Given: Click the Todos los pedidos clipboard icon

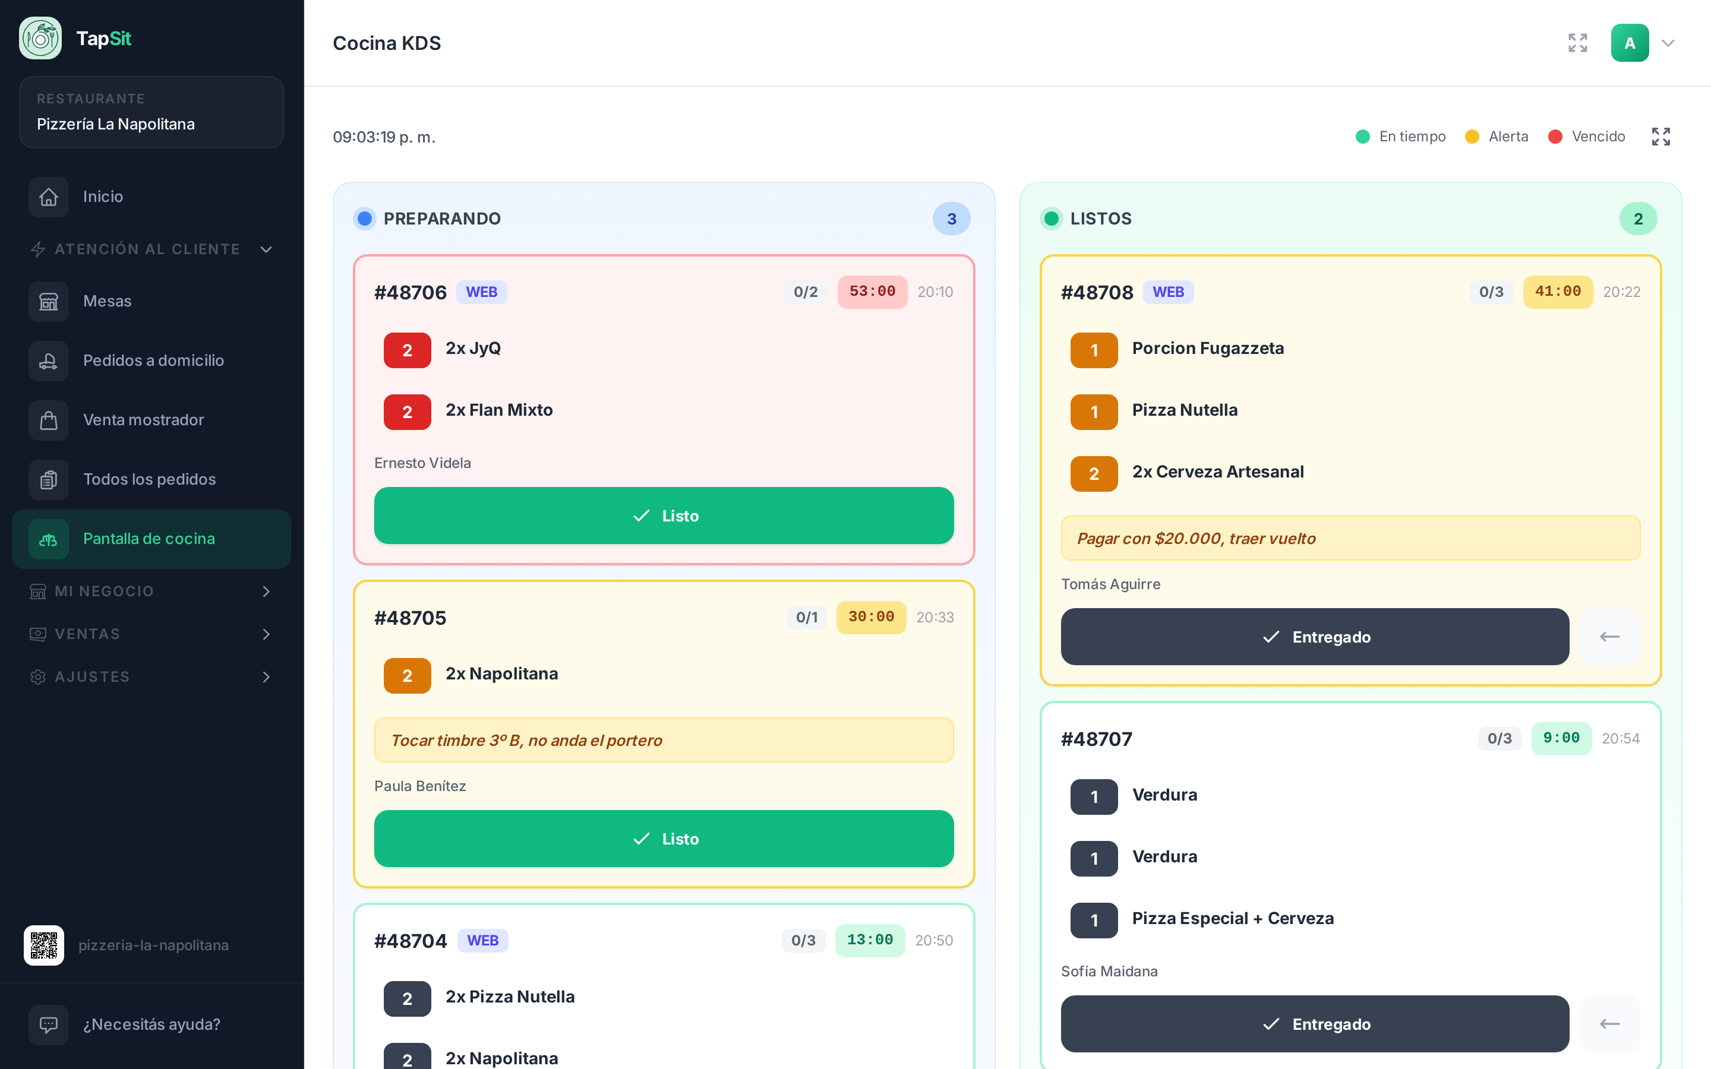Looking at the screenshot, I should [49, 479].
